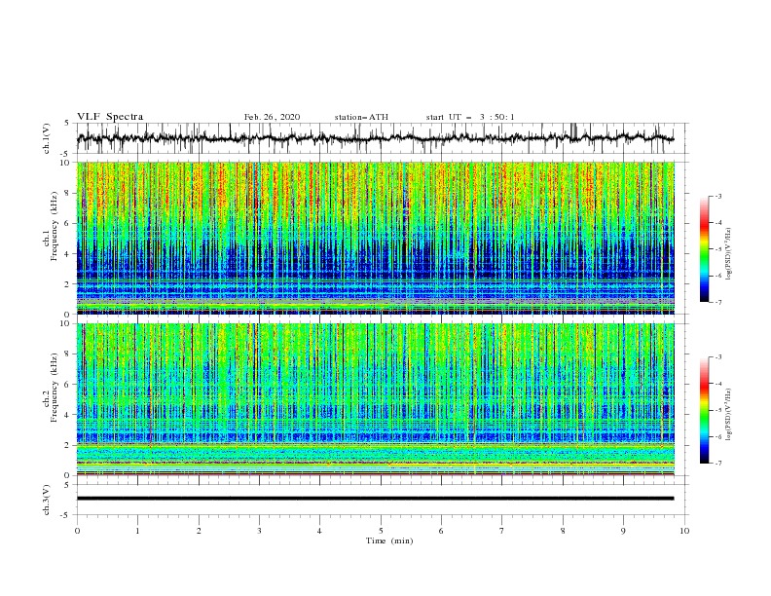Click the "4" tick on time axis

pyautogui.click(x=319, y=531)
